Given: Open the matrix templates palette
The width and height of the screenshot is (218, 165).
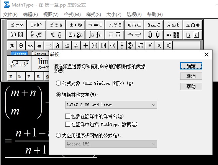Looking at the screenshot, I should tap(174, 35).
